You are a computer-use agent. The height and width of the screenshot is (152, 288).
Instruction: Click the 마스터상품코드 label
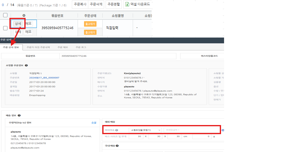(209, 56)
